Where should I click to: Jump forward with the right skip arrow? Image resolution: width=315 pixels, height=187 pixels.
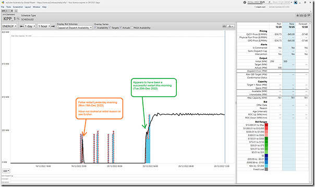pyautogui.click(x=53, y=26)
